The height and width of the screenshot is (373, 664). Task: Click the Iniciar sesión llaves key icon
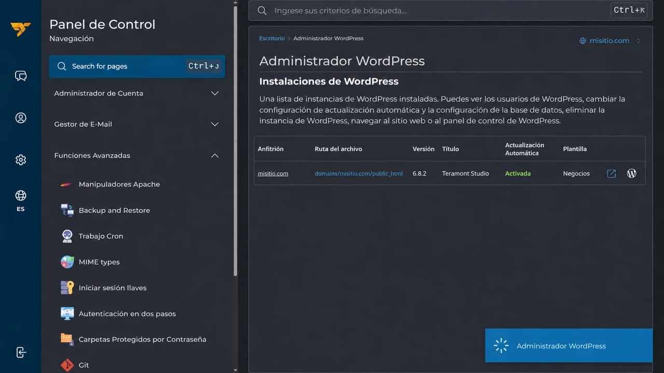pyautogui.click(x=67, y=288)
